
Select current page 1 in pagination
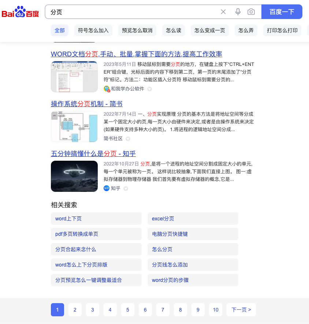coord(57,310)
